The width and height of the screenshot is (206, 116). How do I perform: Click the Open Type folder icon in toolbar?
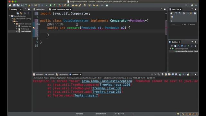pos(73,5)
